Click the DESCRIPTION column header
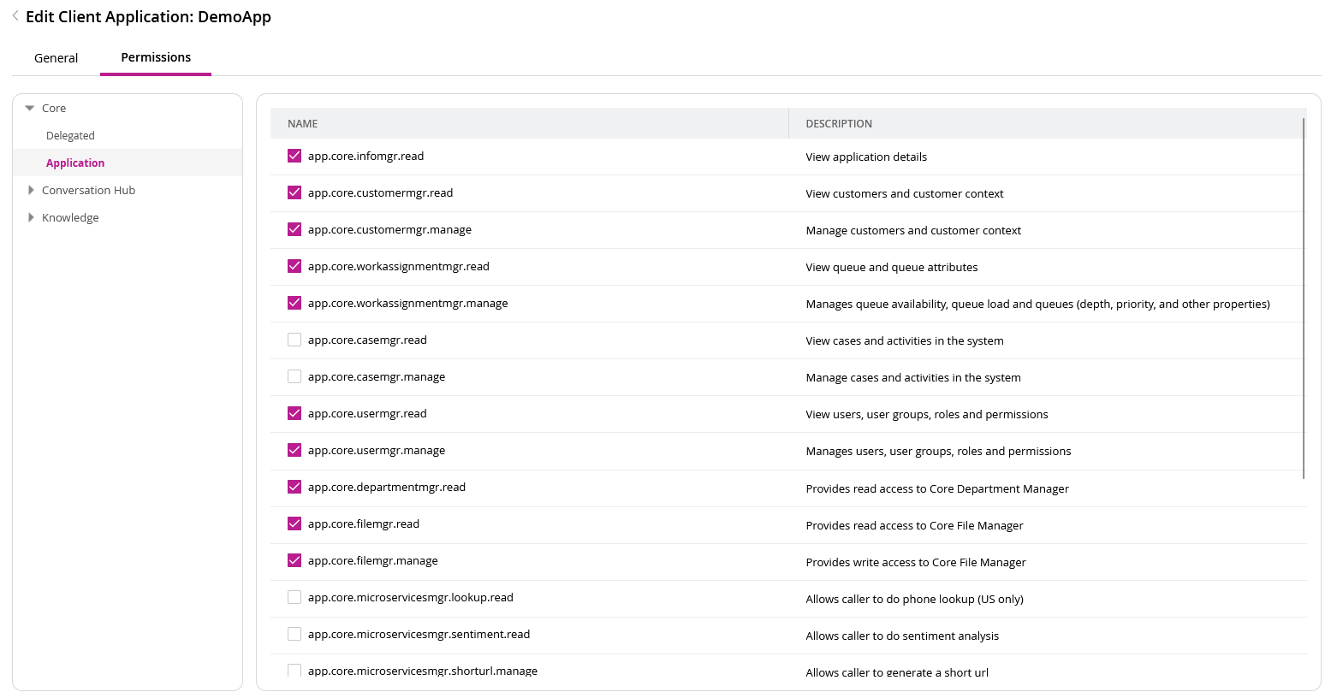 839,123
